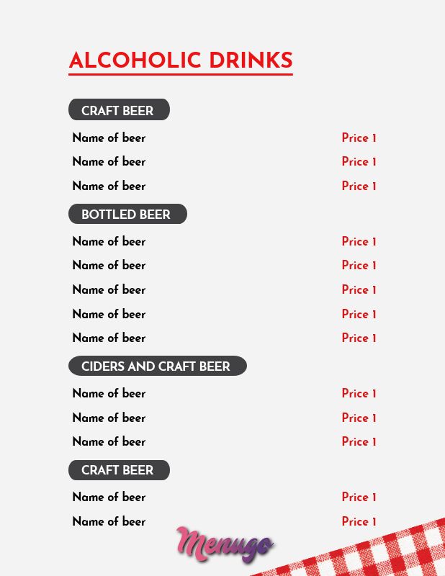445x576 pixels.
Task: Click the last beer name on the menu
Action: click(x=109, y=521)
